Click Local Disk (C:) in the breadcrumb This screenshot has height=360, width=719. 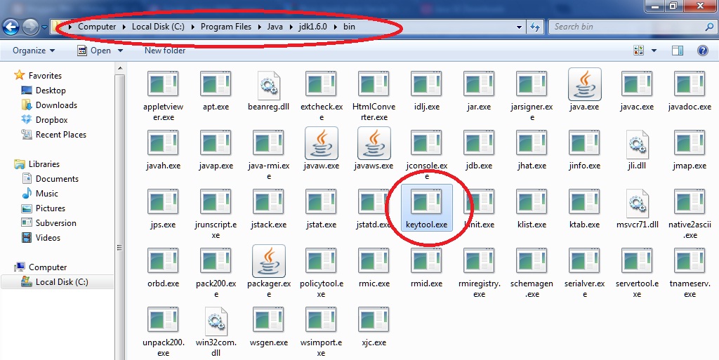pos(158,27)
